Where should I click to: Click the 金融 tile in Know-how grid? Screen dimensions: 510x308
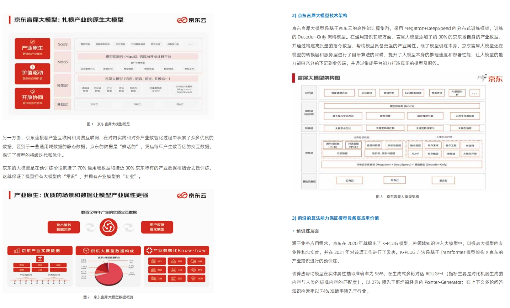click(197, 261)
